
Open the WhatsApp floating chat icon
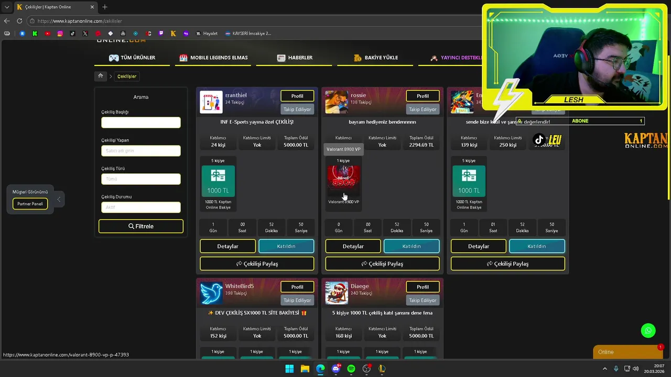648,330
